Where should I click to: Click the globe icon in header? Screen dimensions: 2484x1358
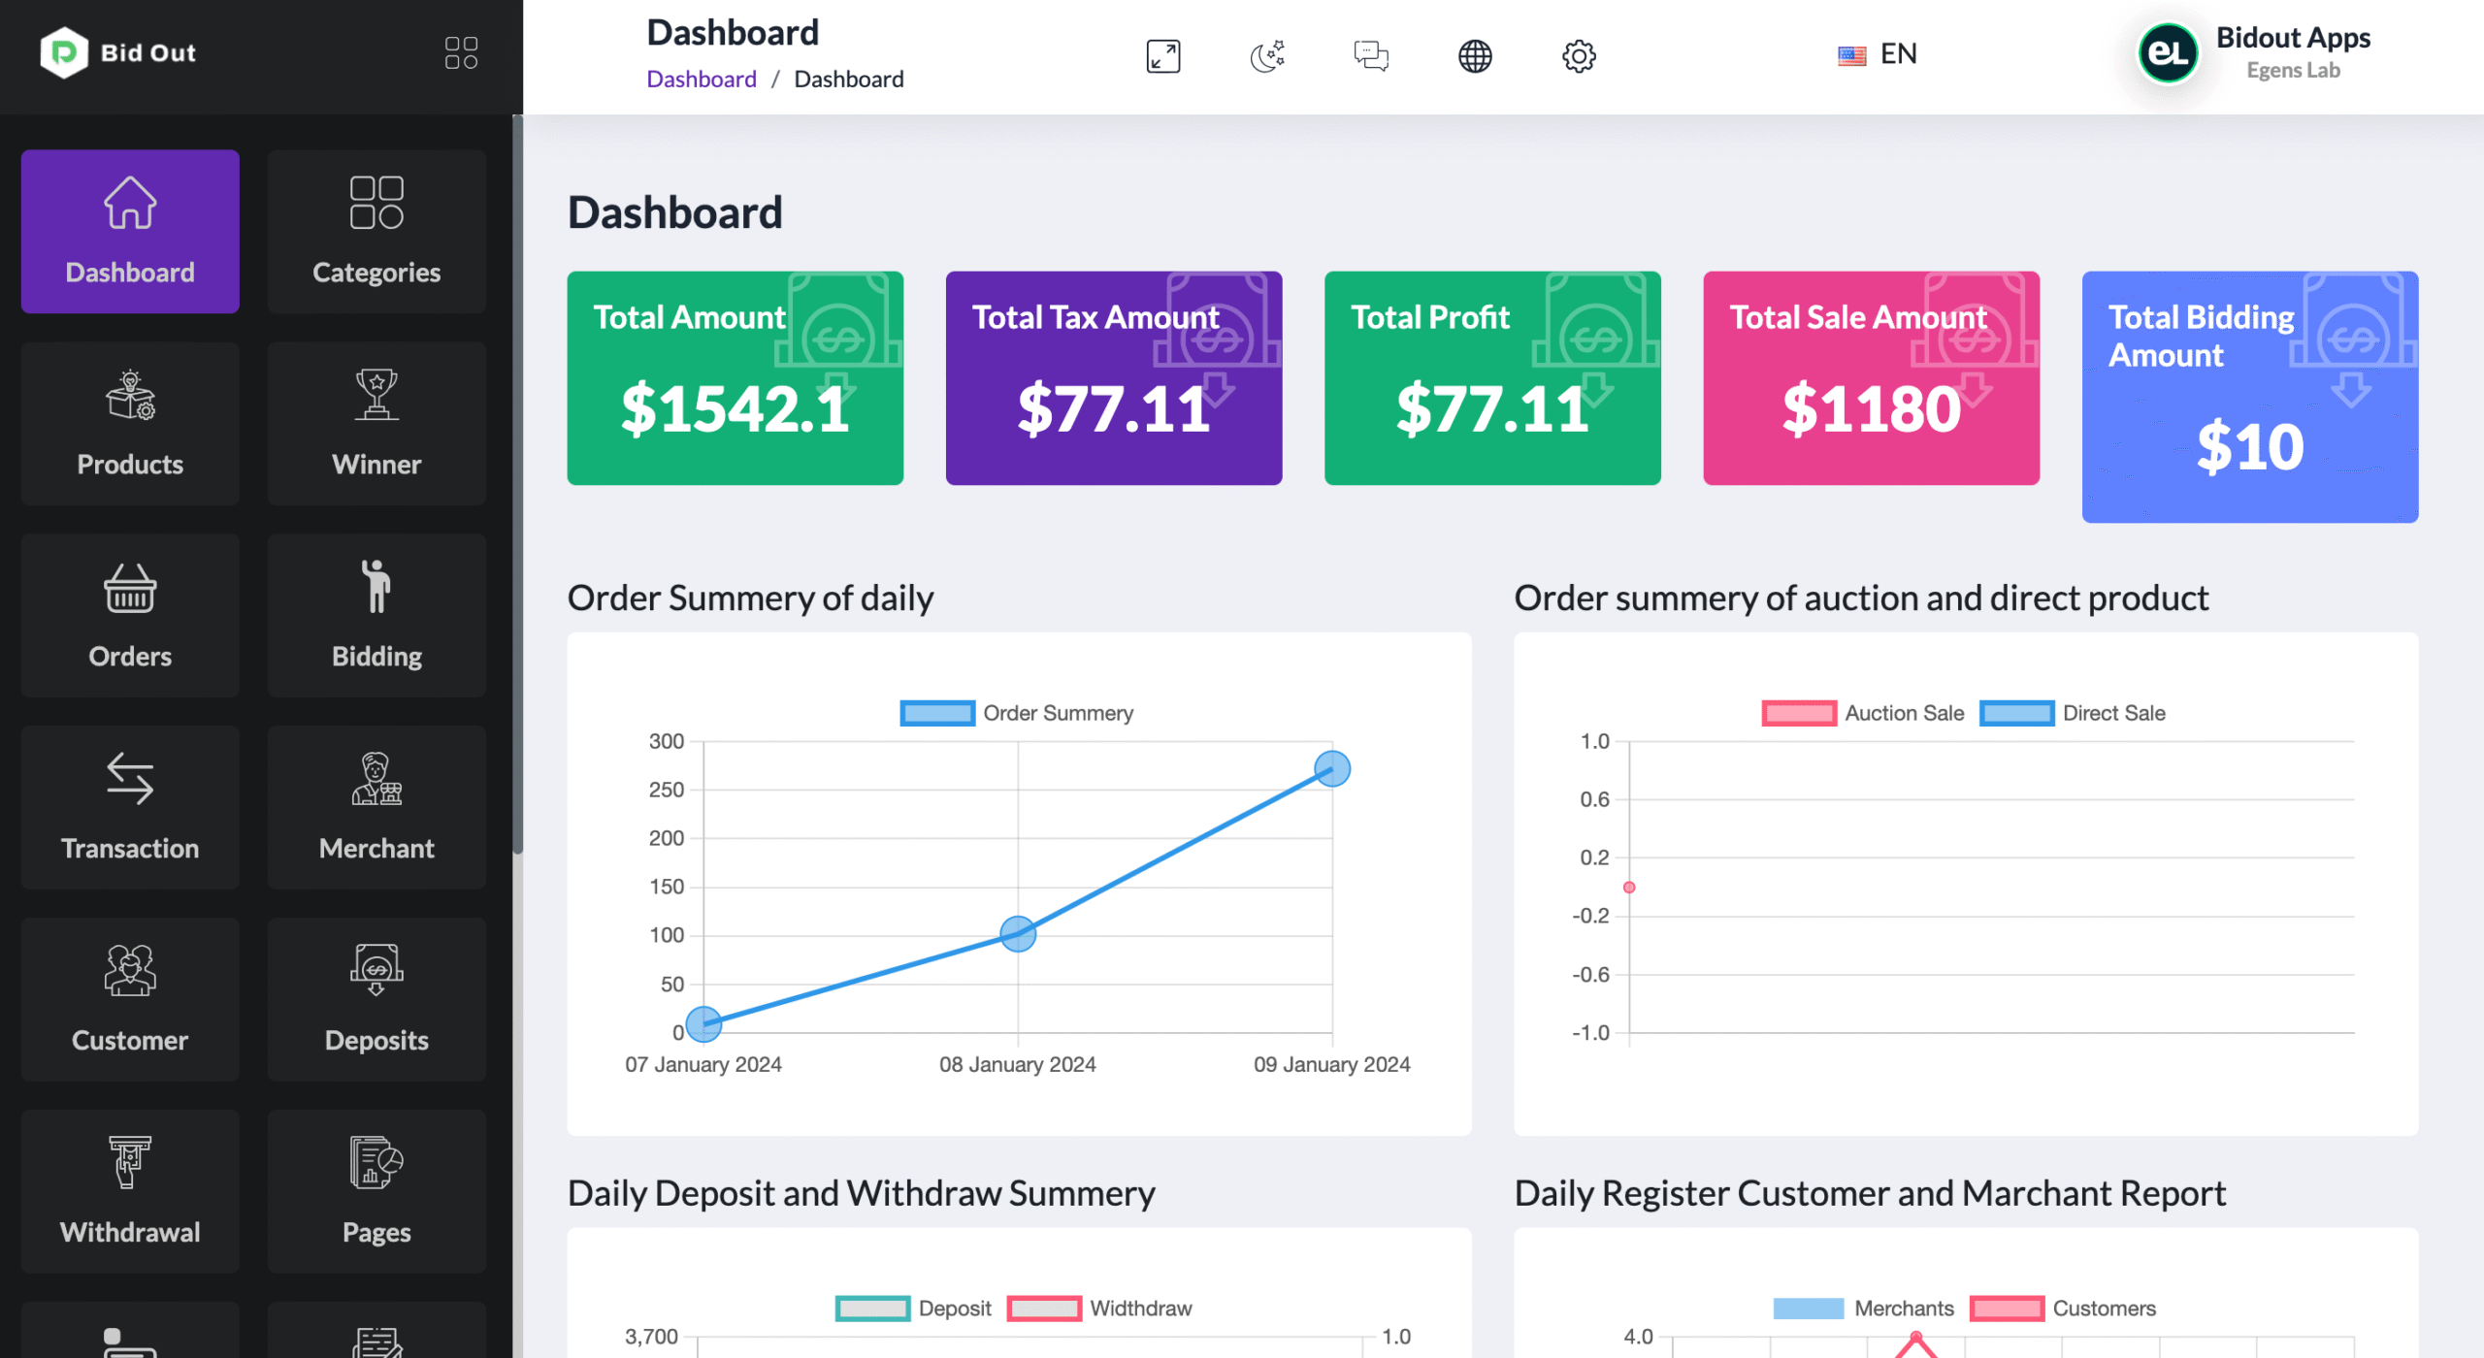click(x=1474, y=56)
